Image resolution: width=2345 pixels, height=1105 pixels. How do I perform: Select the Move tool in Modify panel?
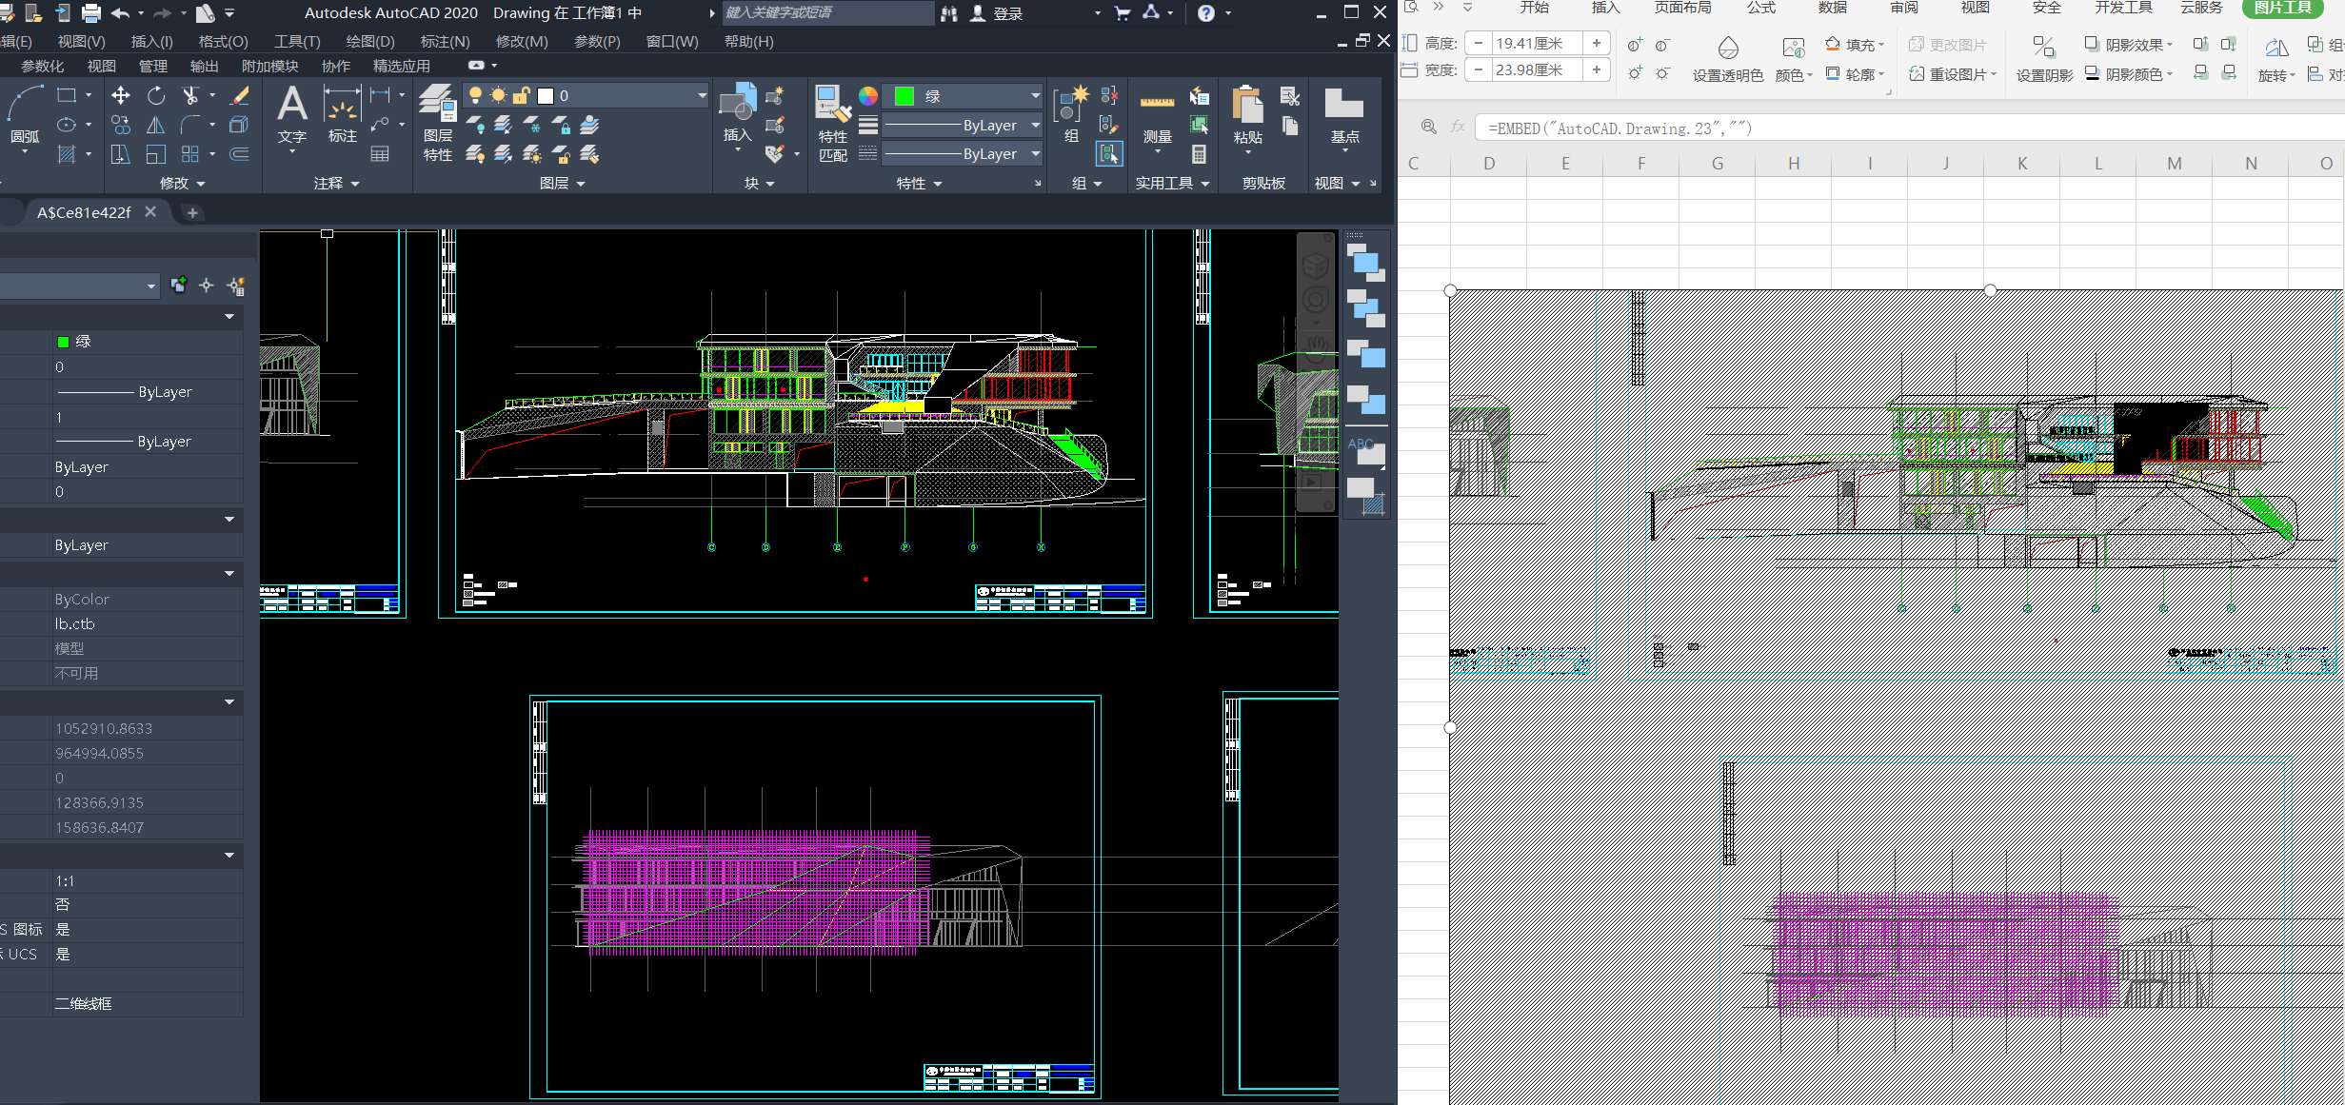pyautogui.click(x=121, y=95)
